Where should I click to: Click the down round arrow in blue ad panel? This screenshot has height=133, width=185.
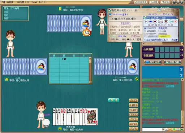pos(181,75)
